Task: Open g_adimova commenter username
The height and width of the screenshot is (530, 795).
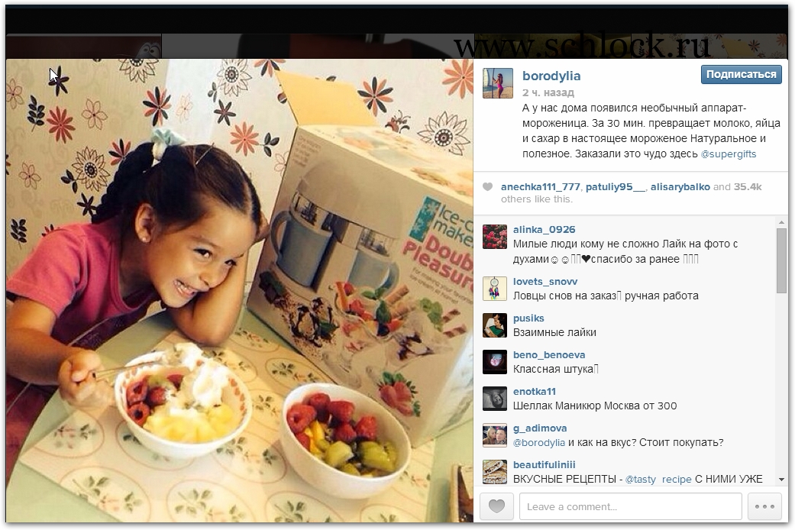Action: click(539, 428)
